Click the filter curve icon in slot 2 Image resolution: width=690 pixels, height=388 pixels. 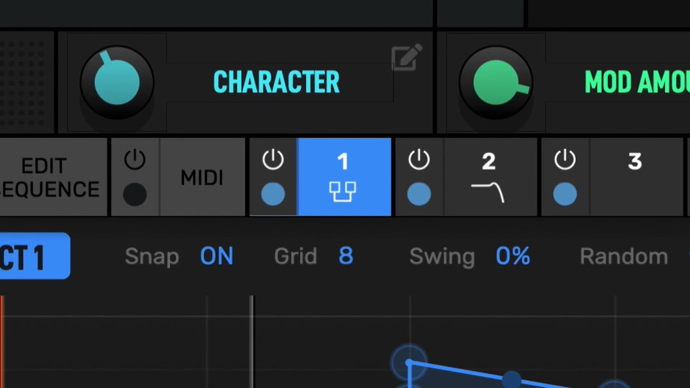pos(488,192)
